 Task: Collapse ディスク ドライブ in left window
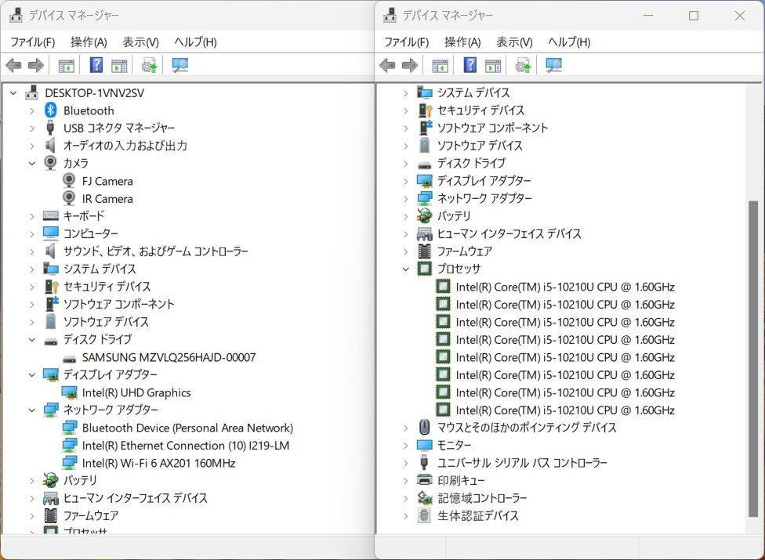pos(32,339)
